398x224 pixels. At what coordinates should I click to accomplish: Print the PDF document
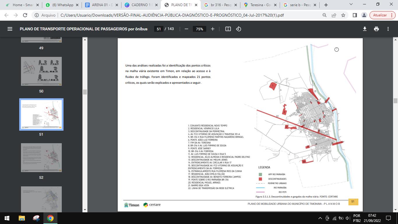click(x=376, y=29)
